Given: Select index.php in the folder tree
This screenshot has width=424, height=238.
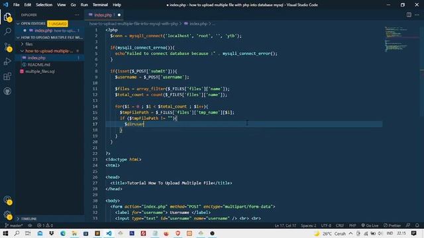Looking at the screenshot, I should pos(50,58).
